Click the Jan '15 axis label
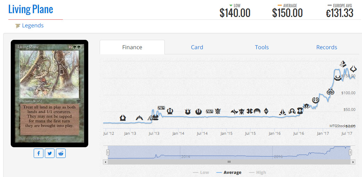Viewport: 362px width, 177px height. 227,133
